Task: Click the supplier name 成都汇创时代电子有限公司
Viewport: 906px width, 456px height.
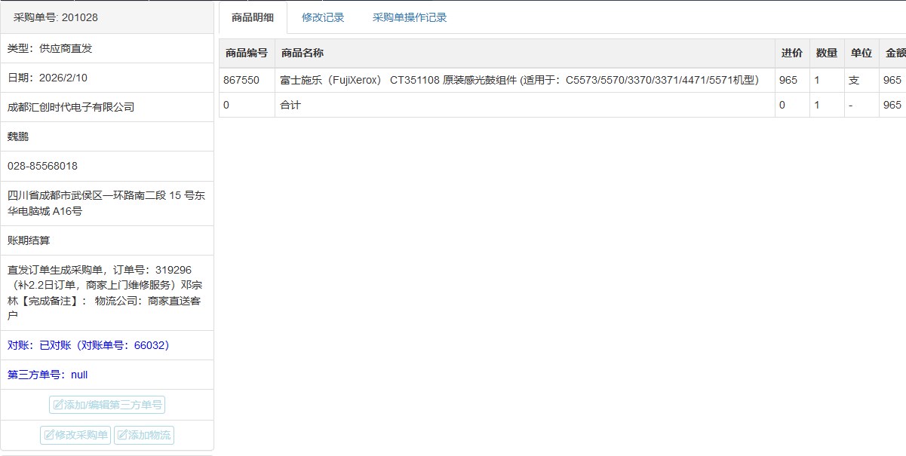Action: pos(71,107)
